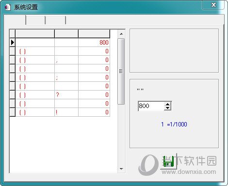228x186 pixels.
Task: Click the blue "1 =1/1000" label
Action: pyautogui.click(x=174, y=124)
